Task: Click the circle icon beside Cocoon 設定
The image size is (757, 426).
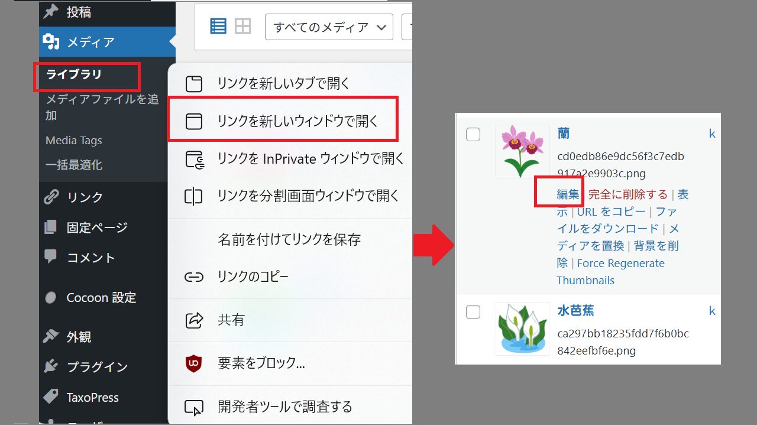Action: (51, 297)
